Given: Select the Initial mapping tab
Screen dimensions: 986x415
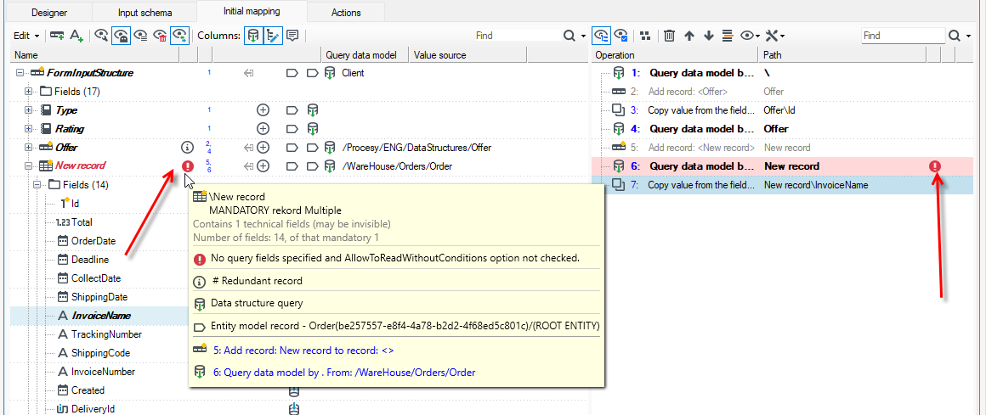Looking at the screenshot, I should click(252, 11).
